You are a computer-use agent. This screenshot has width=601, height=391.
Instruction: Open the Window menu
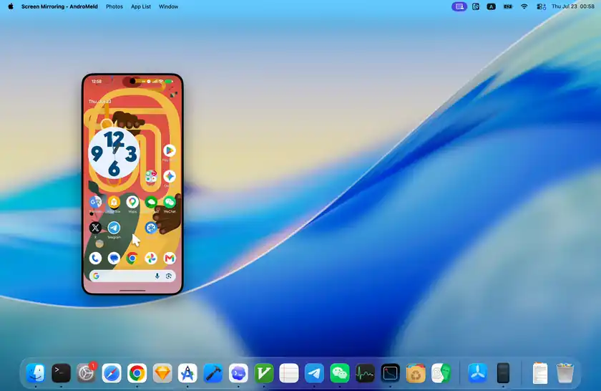pyautogui.click(x=168, y=6)
